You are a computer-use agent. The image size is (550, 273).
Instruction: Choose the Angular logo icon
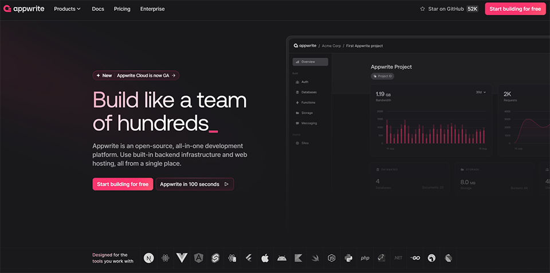click(199, 258)
